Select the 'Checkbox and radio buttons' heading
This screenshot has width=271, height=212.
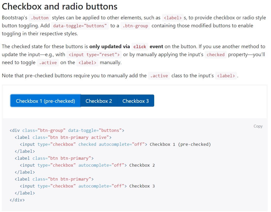point(59,6)
